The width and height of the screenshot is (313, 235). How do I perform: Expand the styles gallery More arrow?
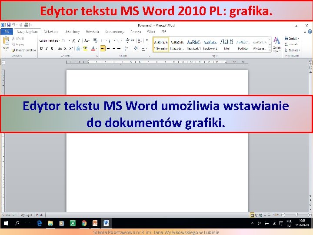[270, 50]
